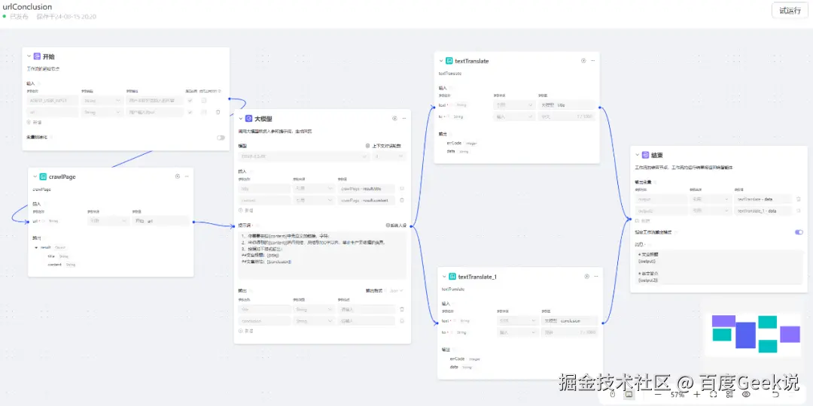The image size is (813, 406).
Task: Collapse the crawlPage node
Action: pyautogui.click(x=35, y=177)
